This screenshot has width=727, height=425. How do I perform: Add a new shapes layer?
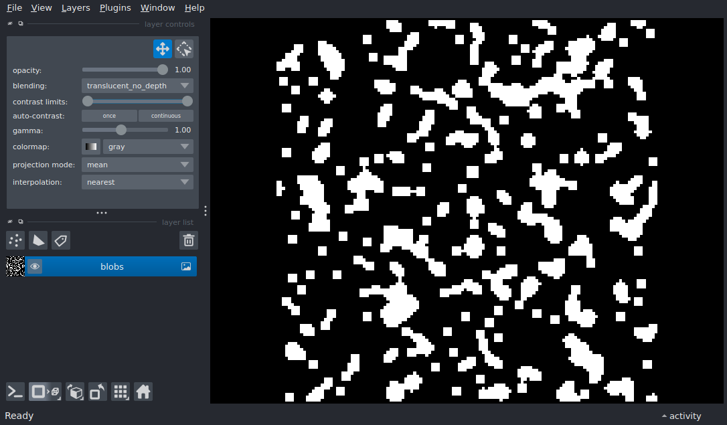pyautogui.click(x=38, y=240)
